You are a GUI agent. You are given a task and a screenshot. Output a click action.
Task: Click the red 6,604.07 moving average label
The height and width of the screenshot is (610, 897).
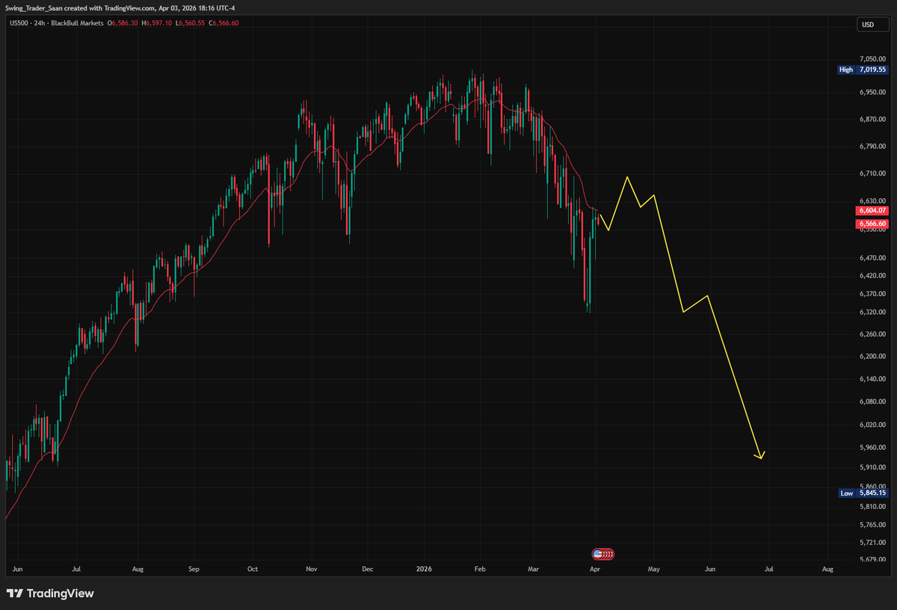871,212
